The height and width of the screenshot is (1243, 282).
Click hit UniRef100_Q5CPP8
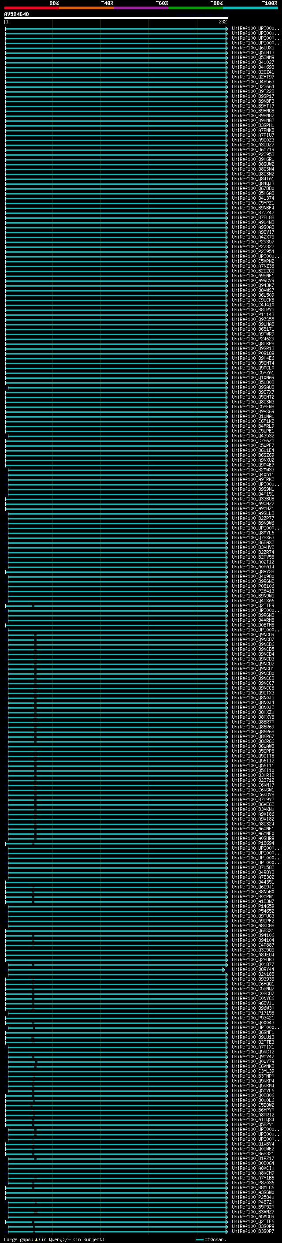(x=252, y=751)
